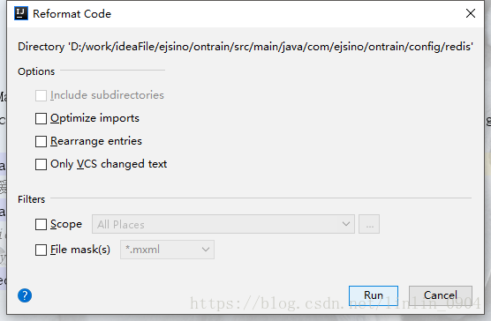Click the directory path text
491x321 pixels.
[x=245, y=47]
